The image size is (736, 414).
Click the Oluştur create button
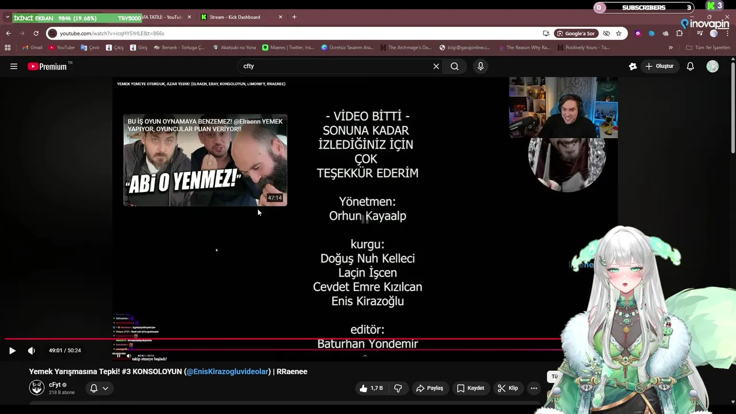click(x=659, y=66)
